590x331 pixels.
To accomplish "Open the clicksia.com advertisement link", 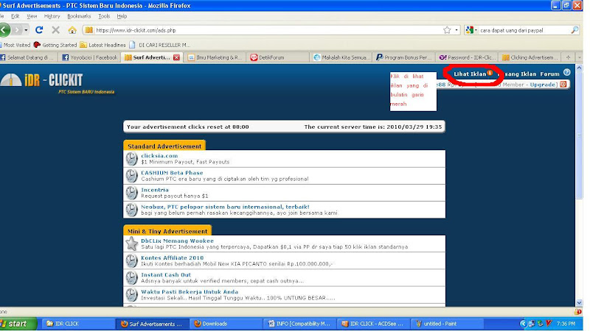I will (159, 156).
